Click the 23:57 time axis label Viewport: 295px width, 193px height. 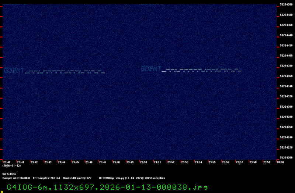[239, 162]
